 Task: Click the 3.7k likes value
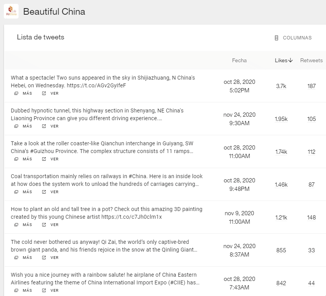tap(281, 86)
